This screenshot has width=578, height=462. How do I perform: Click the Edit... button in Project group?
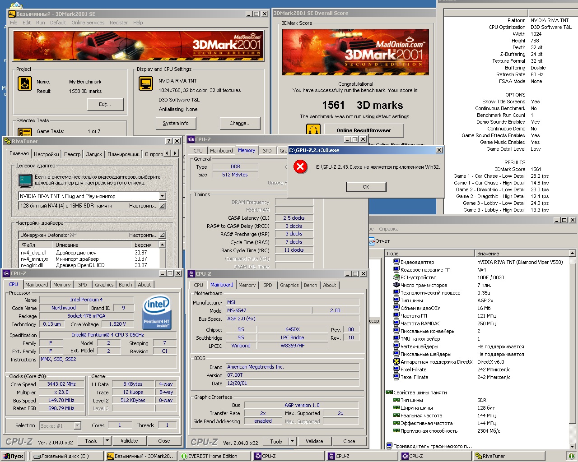pyautogui.click(x=105, y=104)
